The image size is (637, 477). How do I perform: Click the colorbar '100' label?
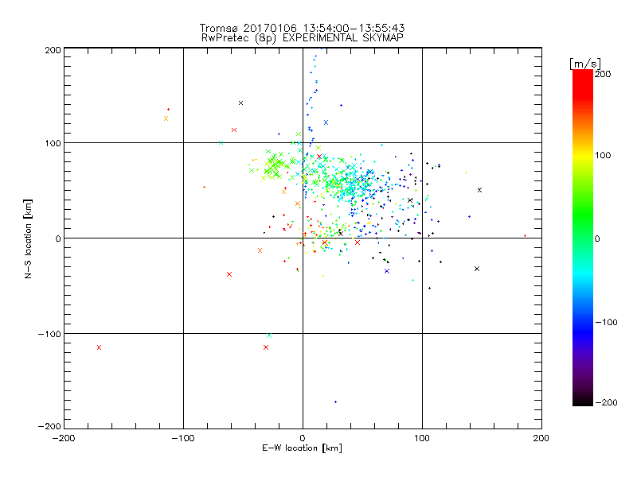603,155
